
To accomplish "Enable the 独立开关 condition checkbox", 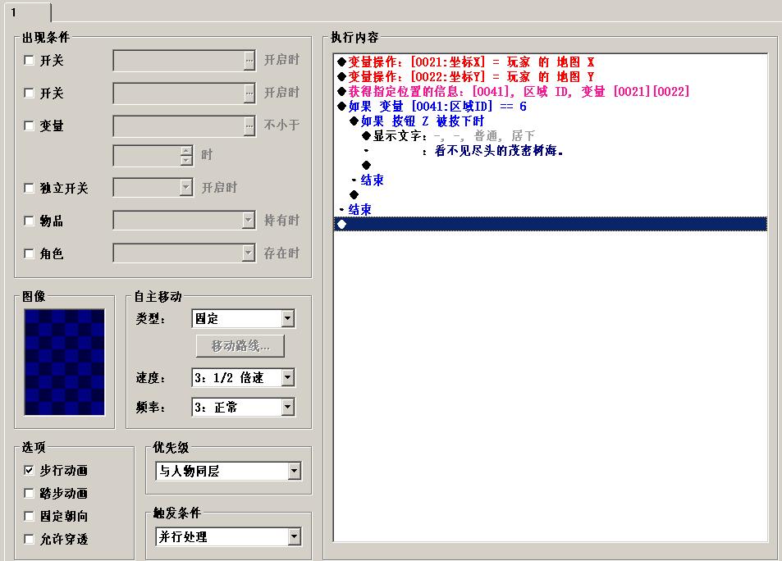I will (x=29, y=188).
